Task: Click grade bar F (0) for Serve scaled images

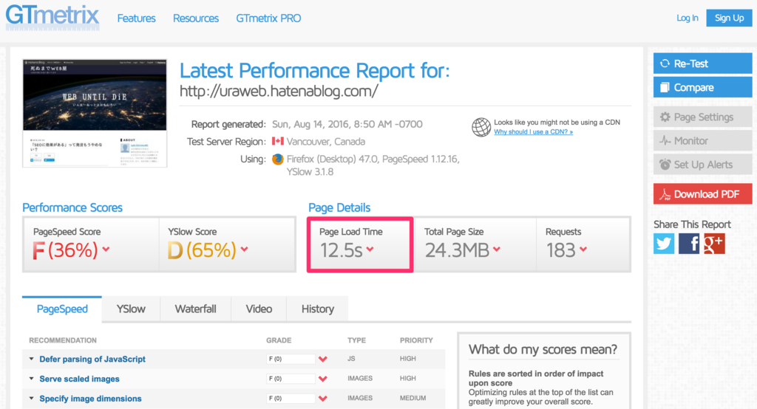Action: click(291, 379)
